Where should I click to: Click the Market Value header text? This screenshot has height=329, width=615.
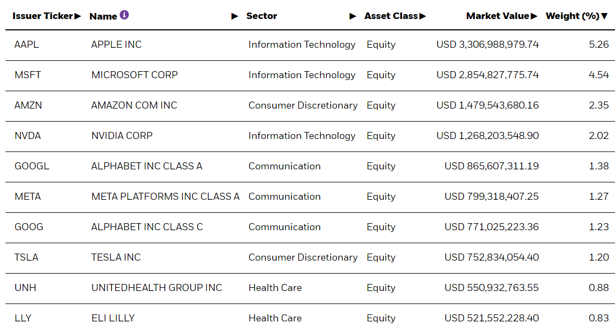point(497,16)
